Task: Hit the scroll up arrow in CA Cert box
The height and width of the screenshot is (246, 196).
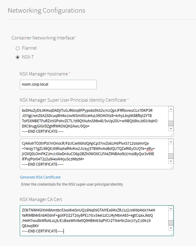Action: tap(170, 209)
